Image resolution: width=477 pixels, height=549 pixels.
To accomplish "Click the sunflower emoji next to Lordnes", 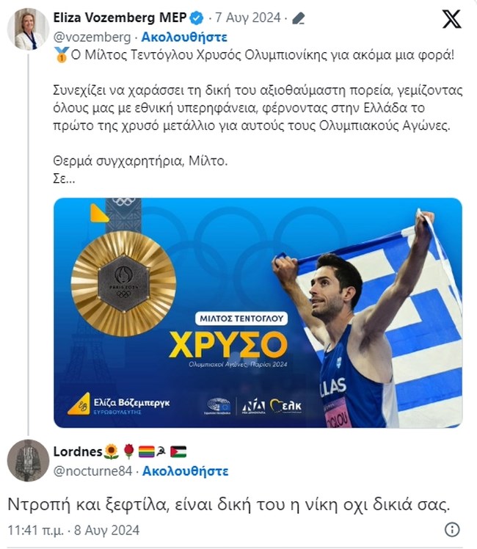I will coord(111,451).
